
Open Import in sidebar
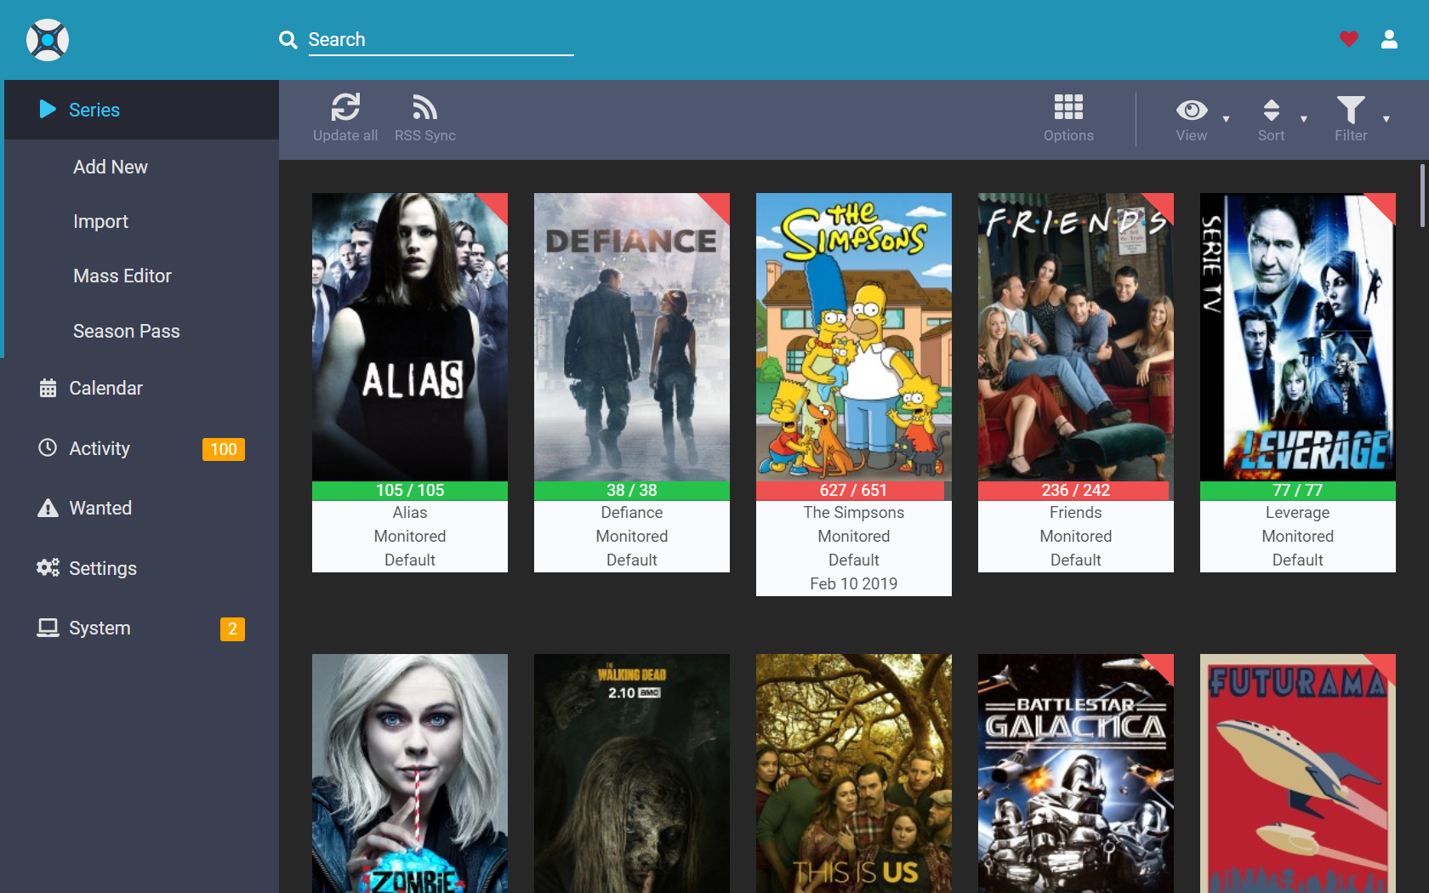(x=100, y=221)
